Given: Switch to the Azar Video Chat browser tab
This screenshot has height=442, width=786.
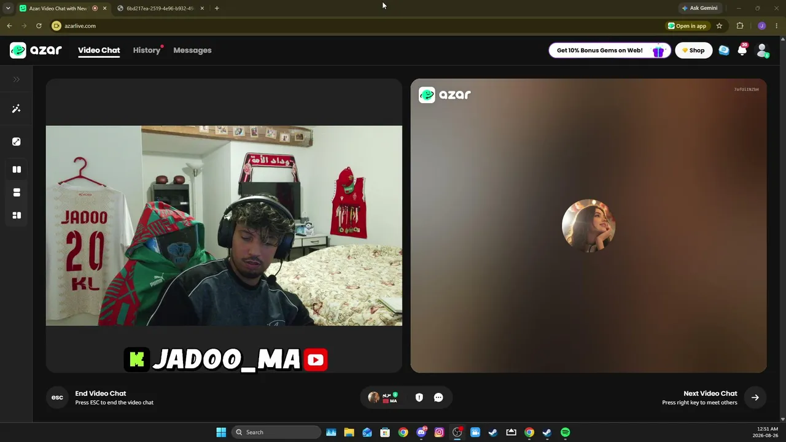Looking at the screenshot, I should pyautogui.click(x=58, y=8).
